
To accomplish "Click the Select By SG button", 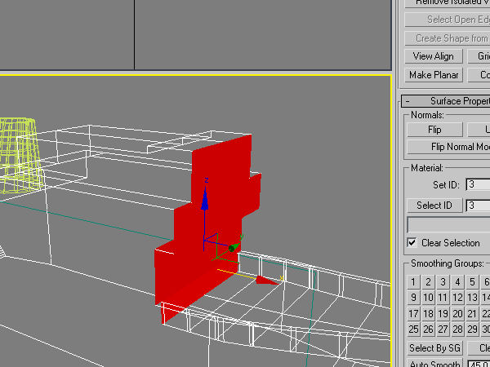I will 434,348.
